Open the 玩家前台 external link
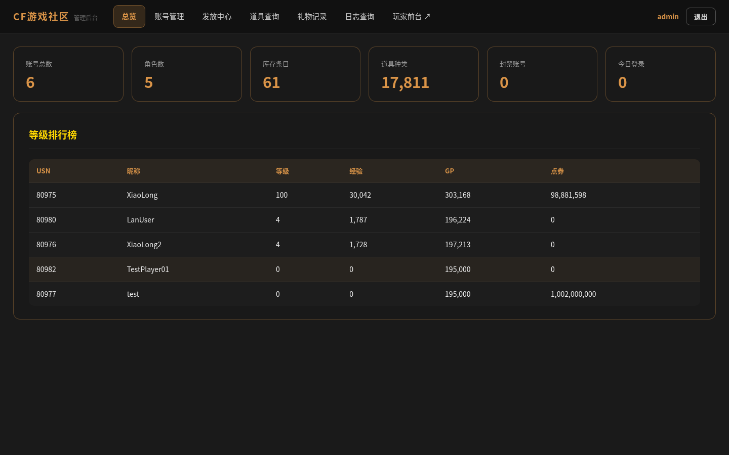729x455 pixels. coord(411,17)
